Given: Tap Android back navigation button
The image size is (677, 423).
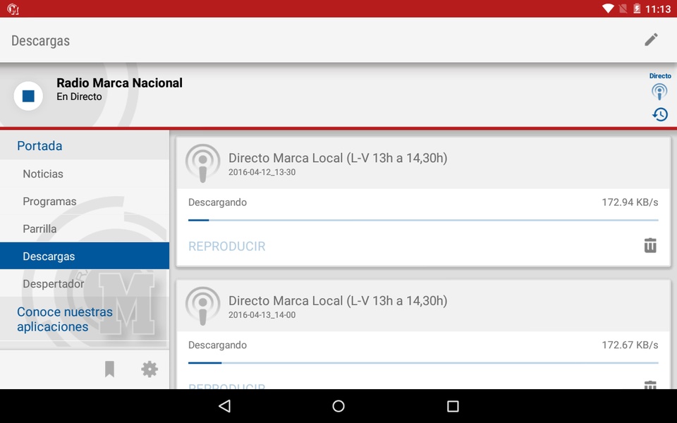Looking at the screenshot, I should [225, 406].
